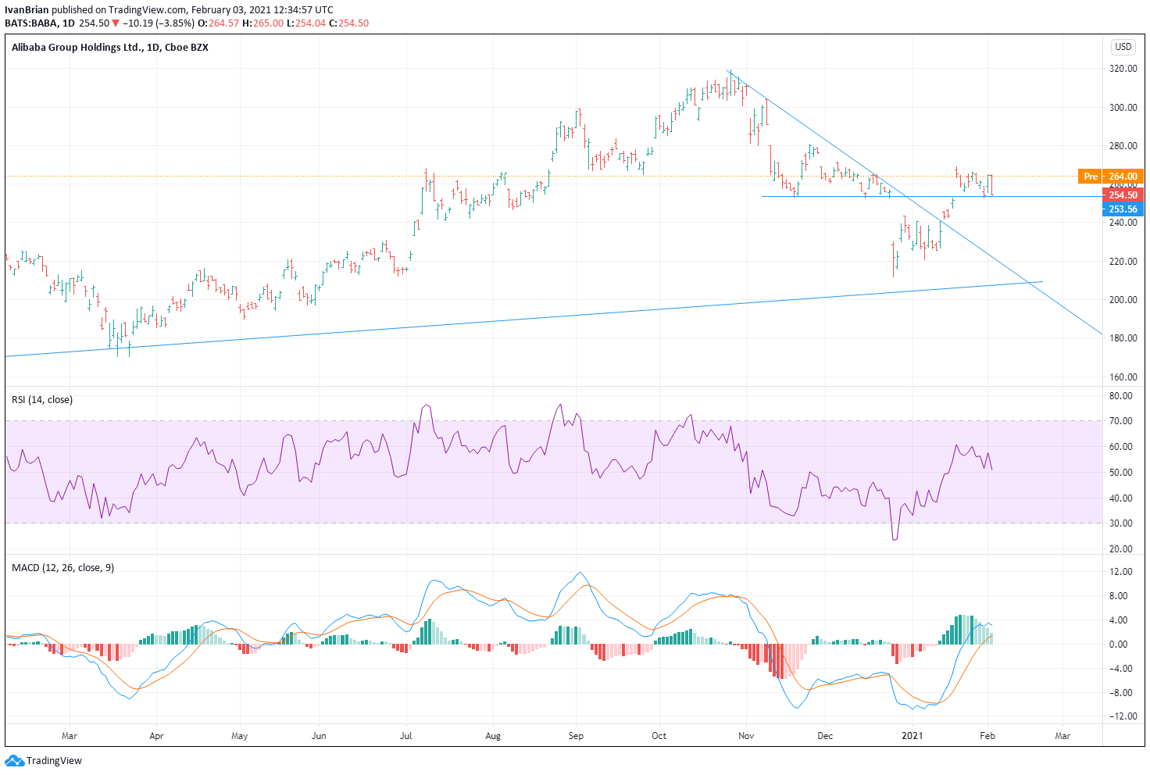Click the May time axis label
This screenshot has width=1150, height=775.
click(x=240, y=736)
